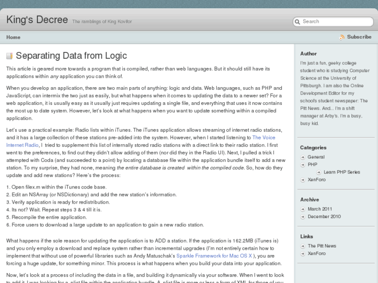Open the XenForo category link
This screenshot has height=283, width=378.
(317, 180)
